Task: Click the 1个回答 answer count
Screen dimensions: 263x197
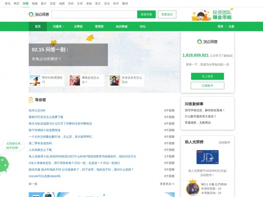Action: [x=169, y=156]
